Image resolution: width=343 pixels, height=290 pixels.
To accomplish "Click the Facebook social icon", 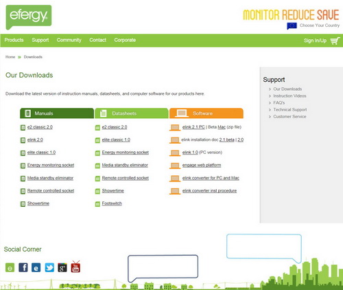I will (23, 267).
